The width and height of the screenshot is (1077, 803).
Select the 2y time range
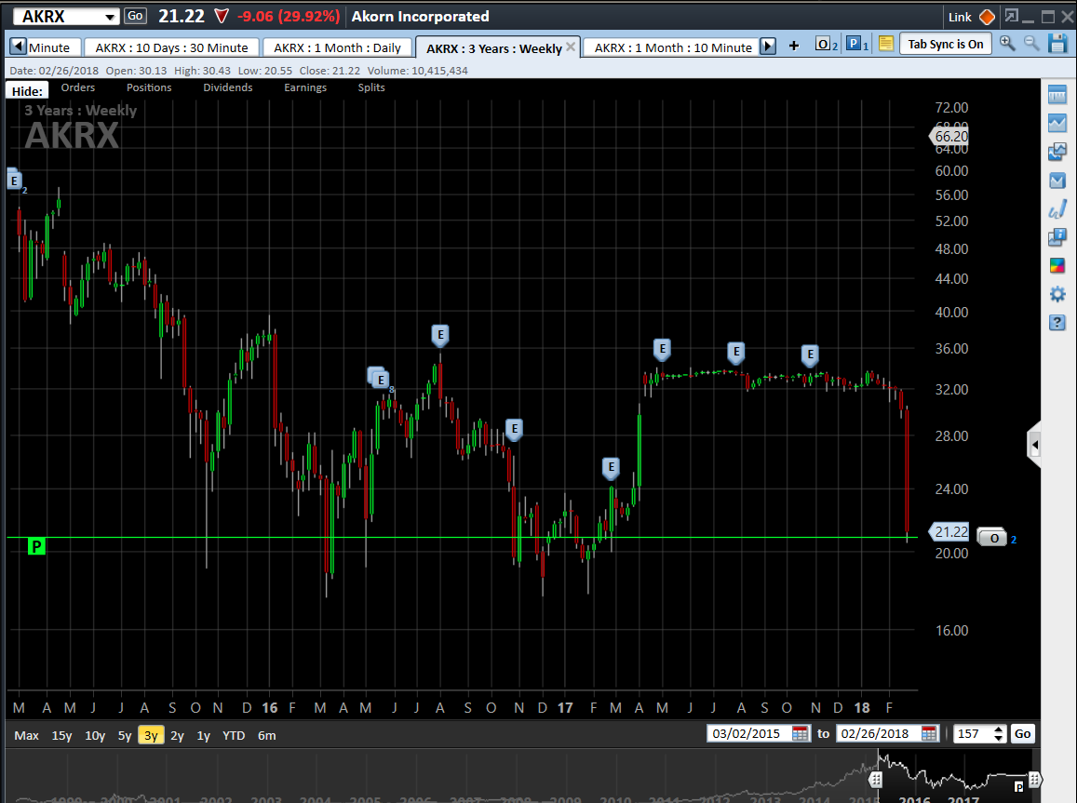(x=177, y=735)
